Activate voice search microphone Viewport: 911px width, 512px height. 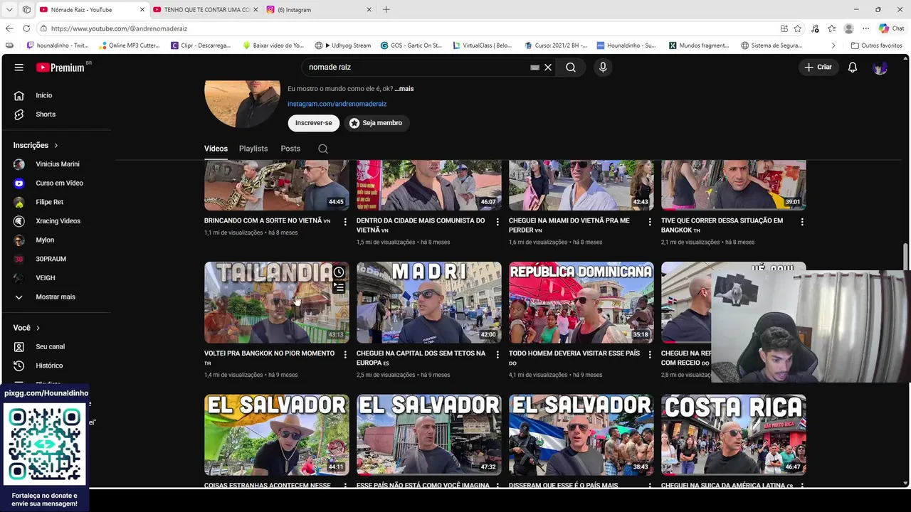(603, 67)
